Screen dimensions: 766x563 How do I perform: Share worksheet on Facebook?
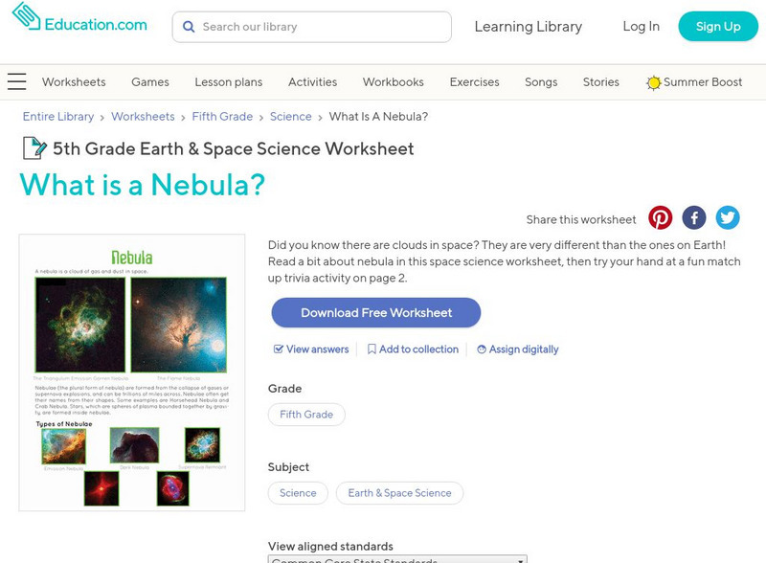pyautogui.click(x=694, y=218)
